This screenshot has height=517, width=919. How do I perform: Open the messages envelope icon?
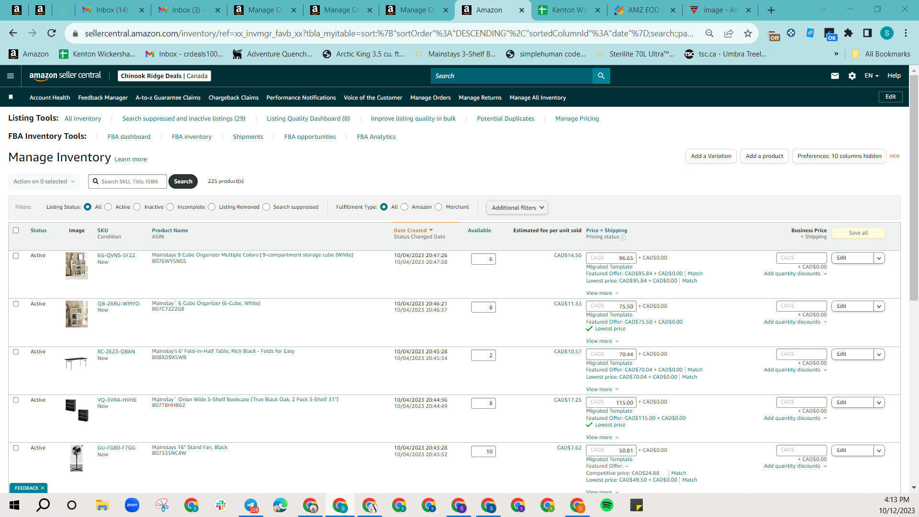click(x=835, y=76)
